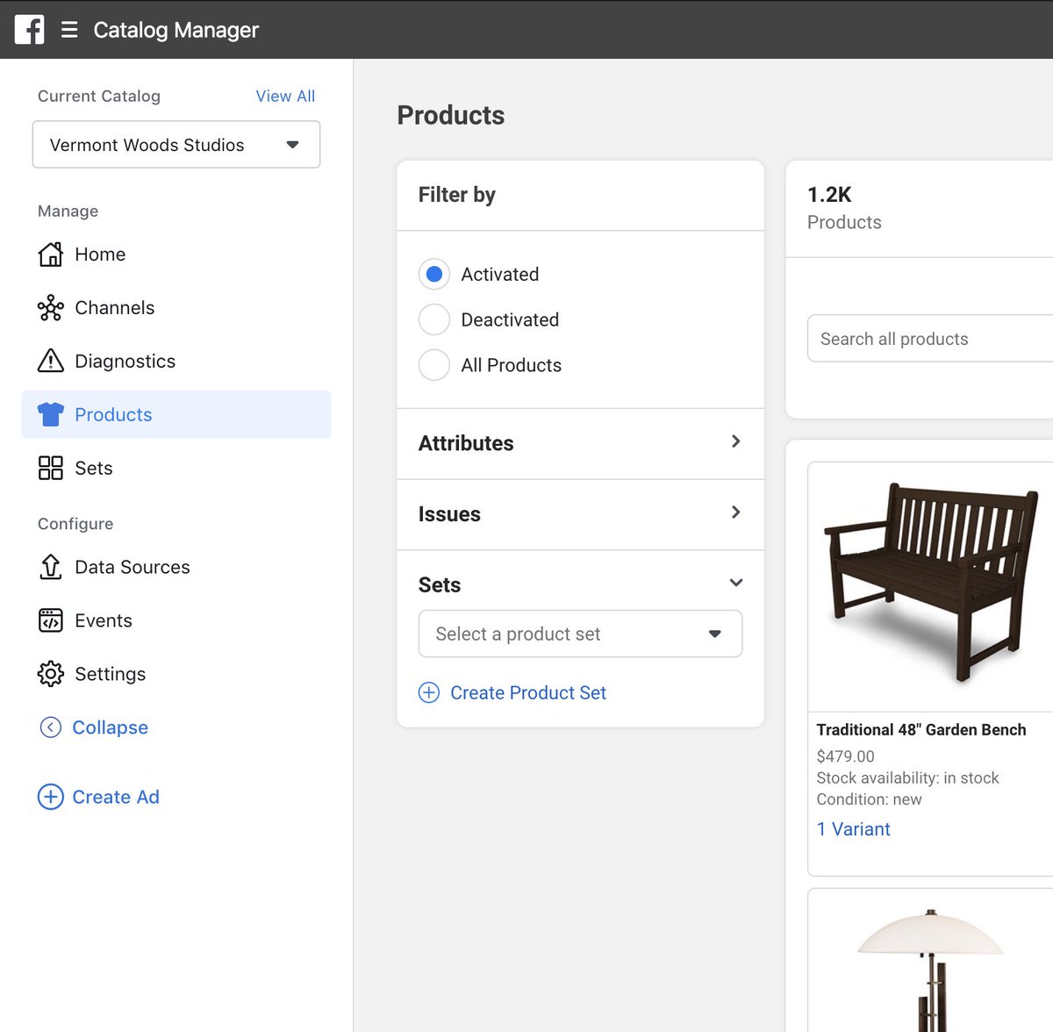Image resolution: width=1053 pixels, height=1032 pixels.
Task: Select Products in the sidebar
Action: 176,414
